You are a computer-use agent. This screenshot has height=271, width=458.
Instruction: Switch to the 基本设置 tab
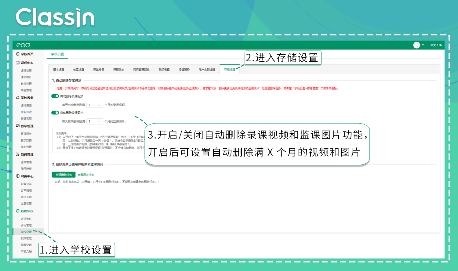(59, 70)
